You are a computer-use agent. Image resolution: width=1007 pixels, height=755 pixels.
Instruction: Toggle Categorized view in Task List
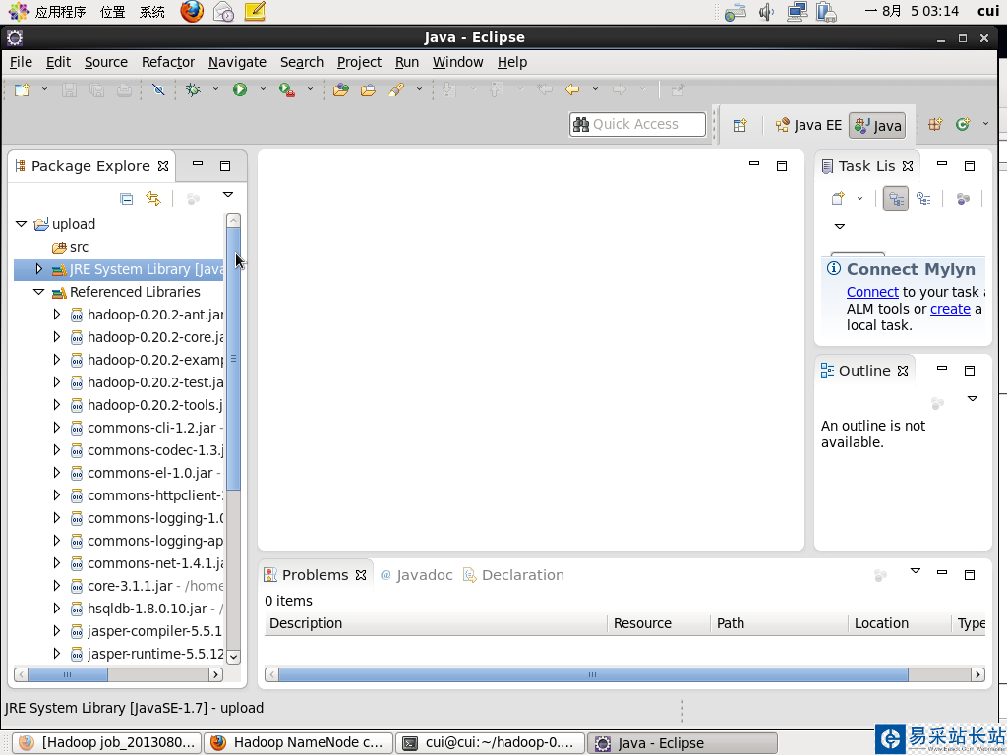click(x=896, y=199)
